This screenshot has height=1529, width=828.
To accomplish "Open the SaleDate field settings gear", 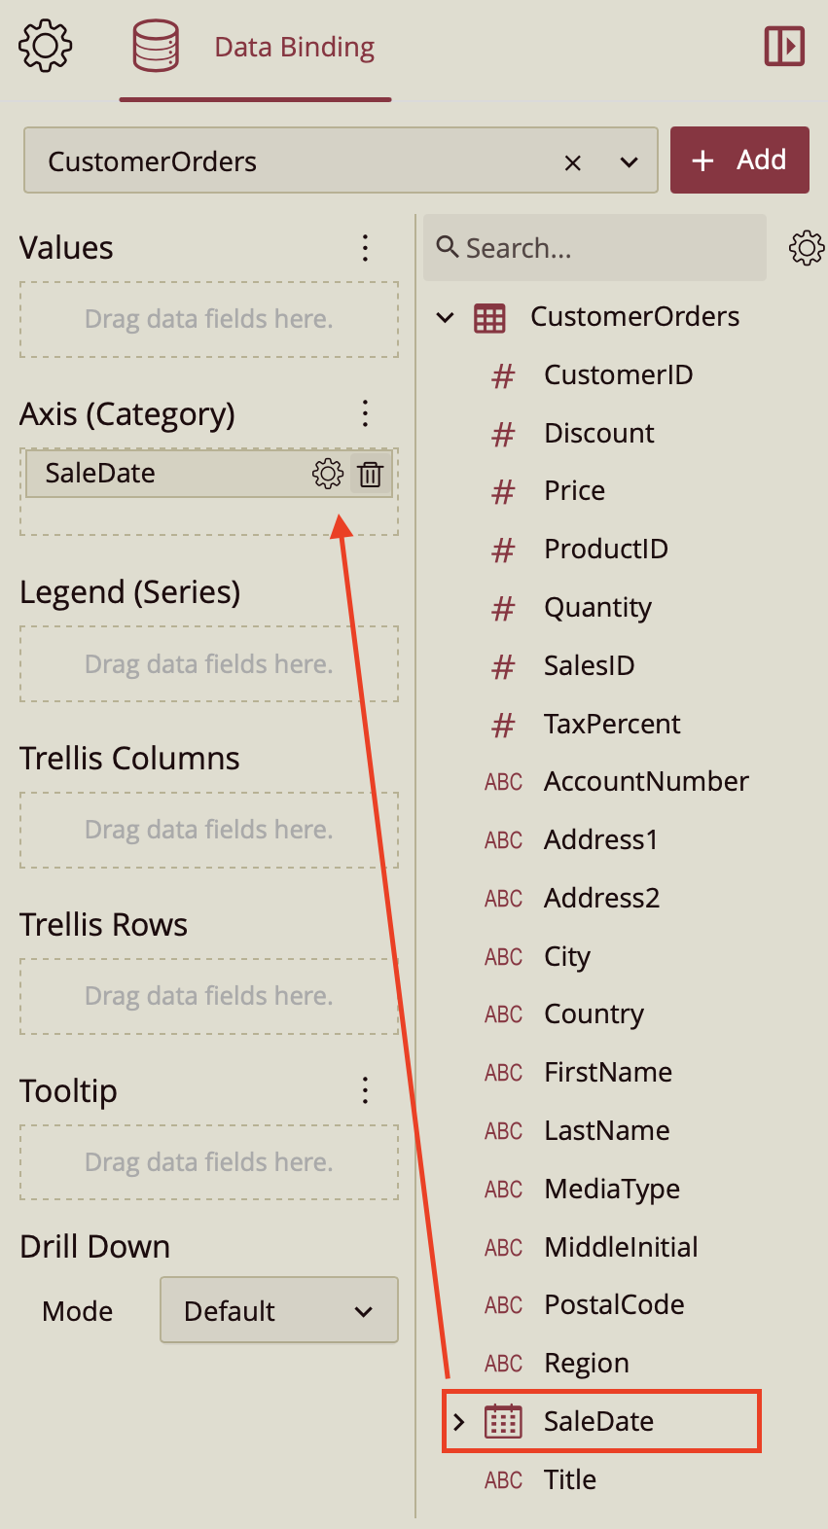I will pyautogui.click(x=328, y=474).
